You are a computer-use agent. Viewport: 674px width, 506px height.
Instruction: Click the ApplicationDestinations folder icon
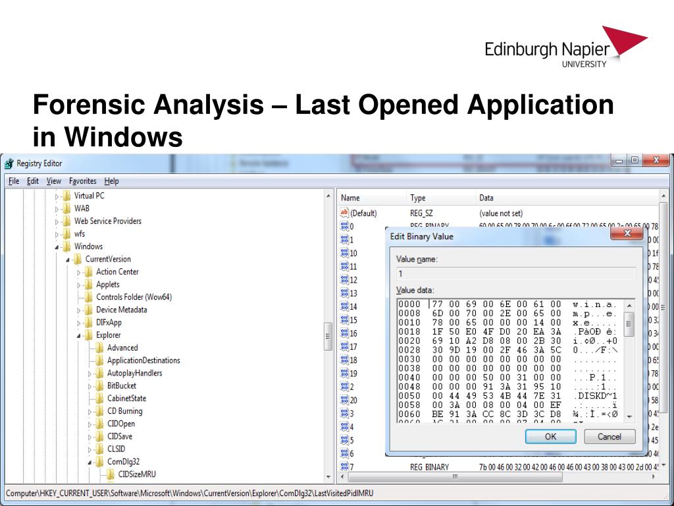pyautogui.click(x=100, y=360)
